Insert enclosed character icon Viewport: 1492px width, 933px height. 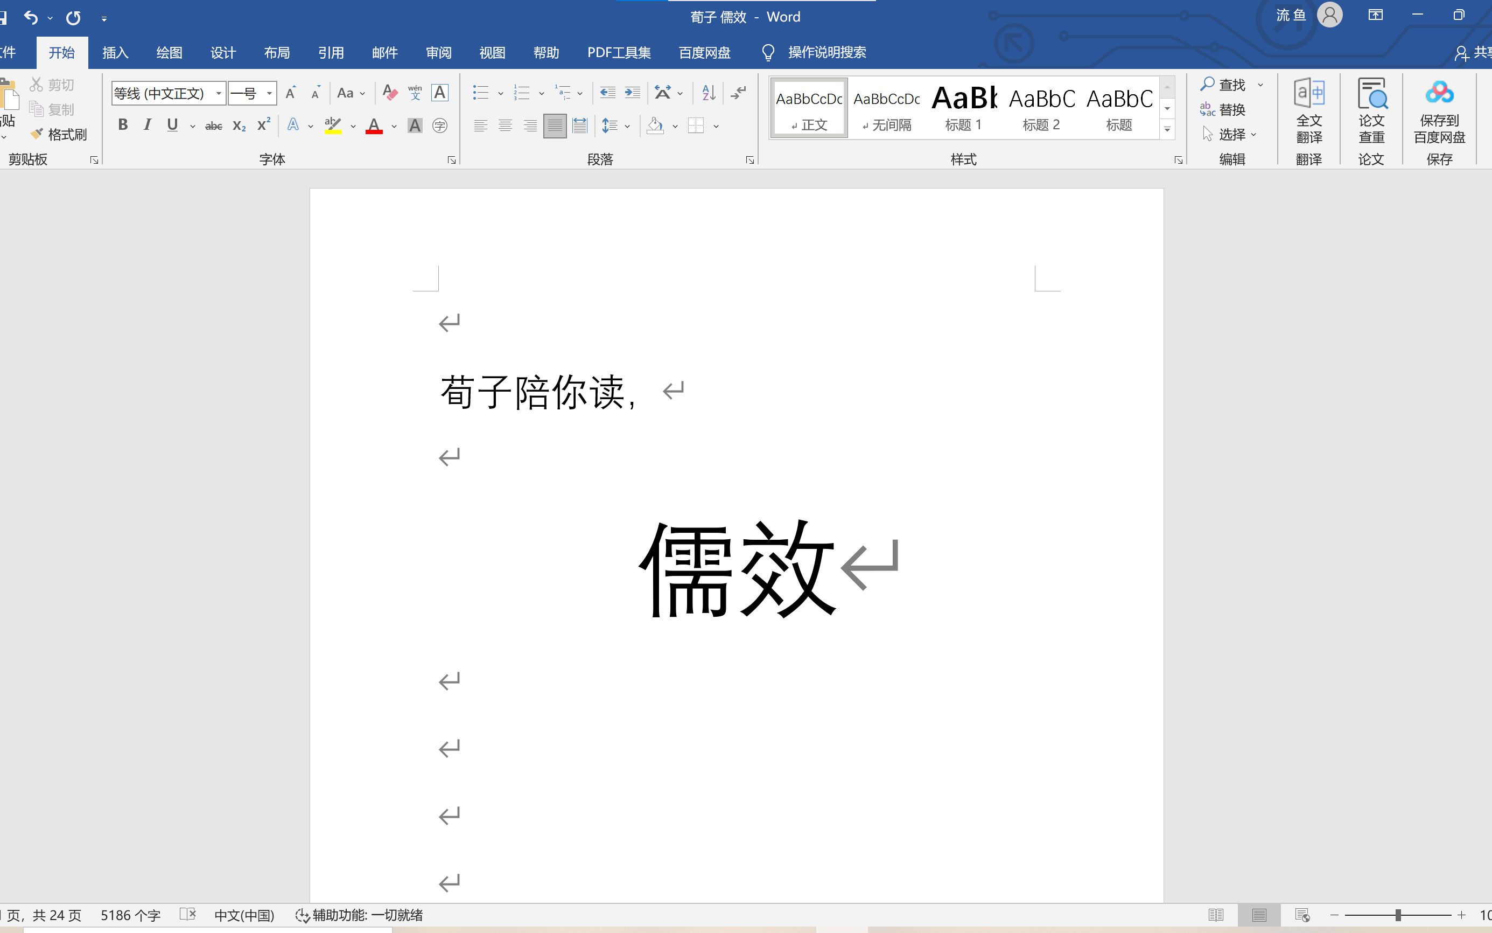point(440,126)
